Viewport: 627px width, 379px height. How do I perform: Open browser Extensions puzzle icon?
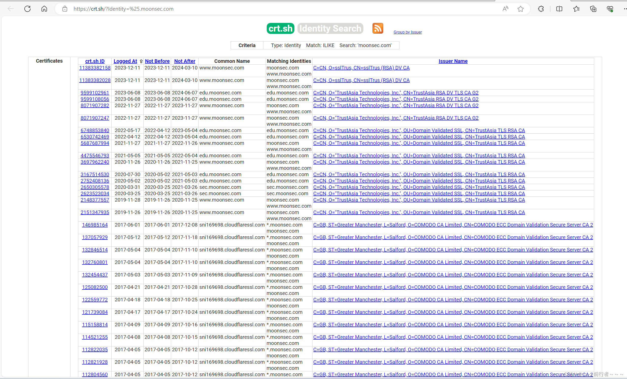pyautogui.click(x=541, y=9)
